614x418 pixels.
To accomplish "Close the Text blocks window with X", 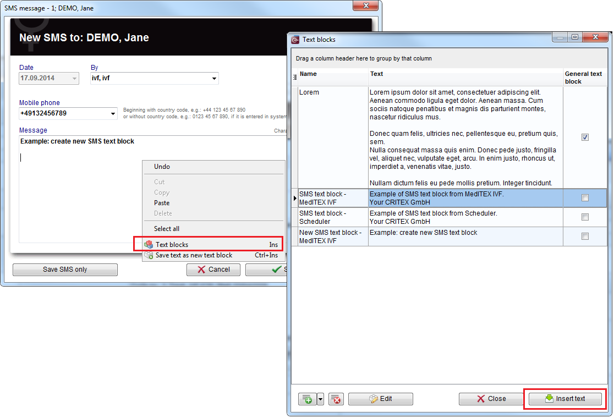I will click(595, 37).
